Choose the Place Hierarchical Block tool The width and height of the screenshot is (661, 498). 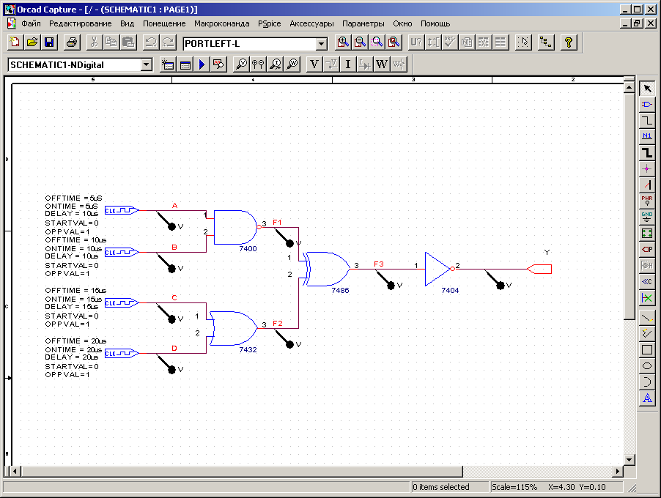(x=646, y=233)
